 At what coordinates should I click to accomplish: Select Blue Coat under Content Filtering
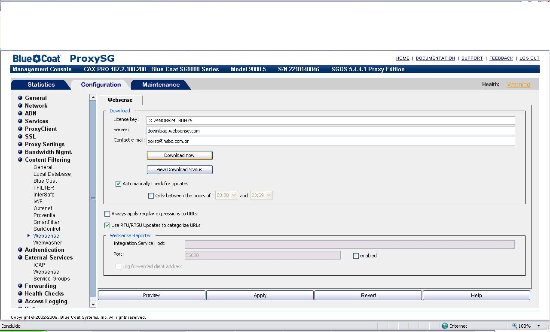coord(45,181)
